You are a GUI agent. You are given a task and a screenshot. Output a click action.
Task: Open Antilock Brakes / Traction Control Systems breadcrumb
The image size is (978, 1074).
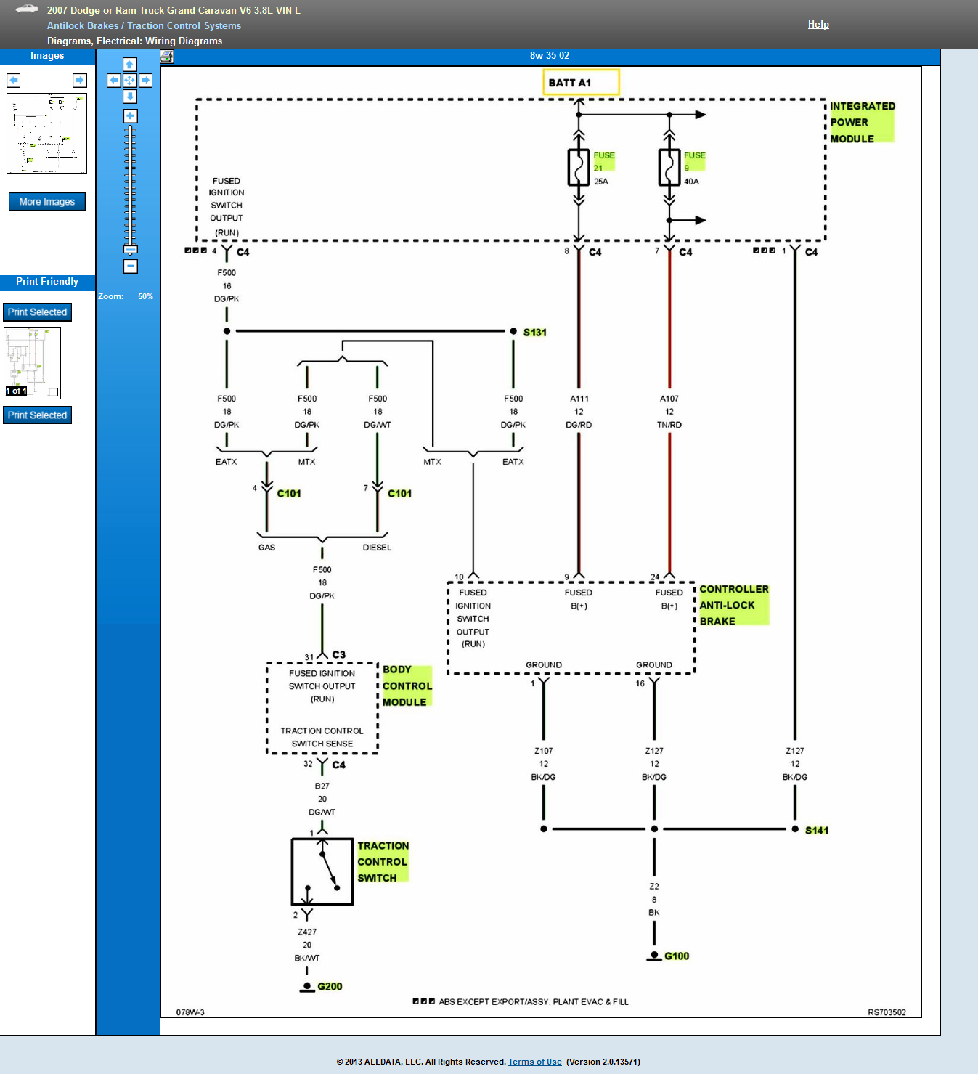144,25
